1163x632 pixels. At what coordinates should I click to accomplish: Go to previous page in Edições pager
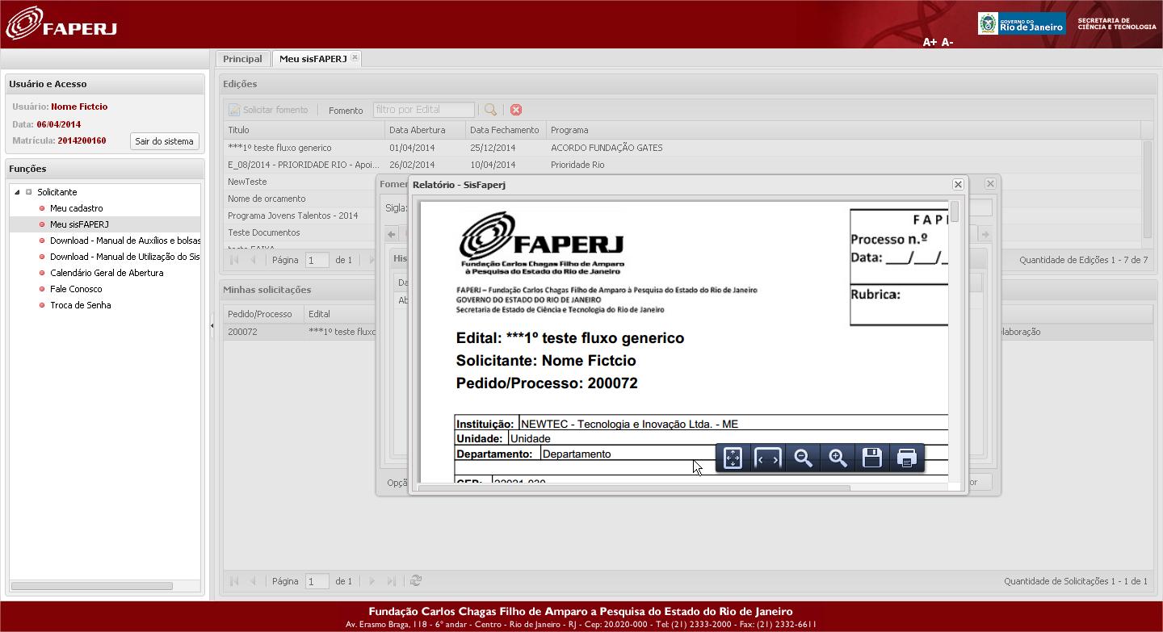tap(254, 260)
